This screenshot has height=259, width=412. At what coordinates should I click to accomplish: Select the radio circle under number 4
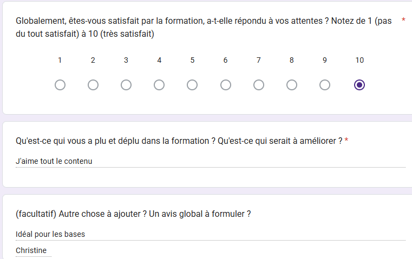point(159,85)
